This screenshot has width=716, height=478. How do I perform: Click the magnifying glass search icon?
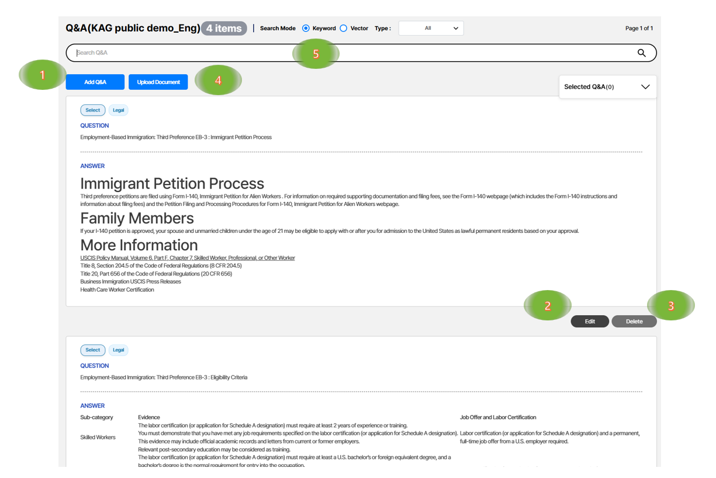[641, 53]
